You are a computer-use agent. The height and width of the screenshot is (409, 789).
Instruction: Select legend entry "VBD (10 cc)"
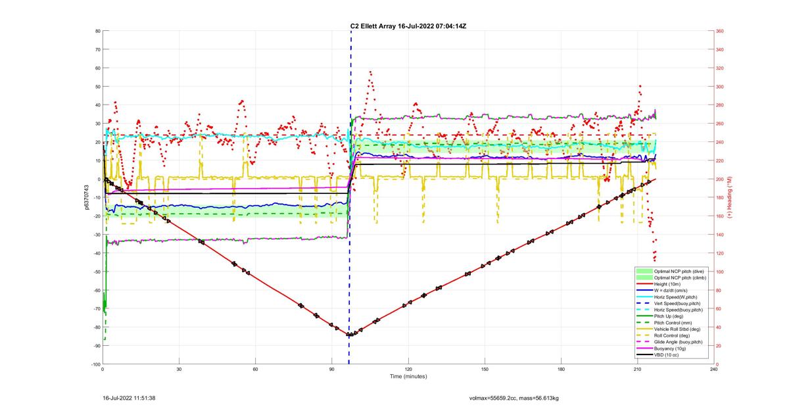tap(666, 355)
